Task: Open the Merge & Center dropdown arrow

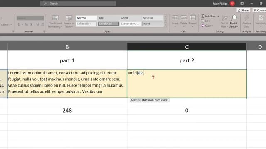Action: click(x=11, y=25)
